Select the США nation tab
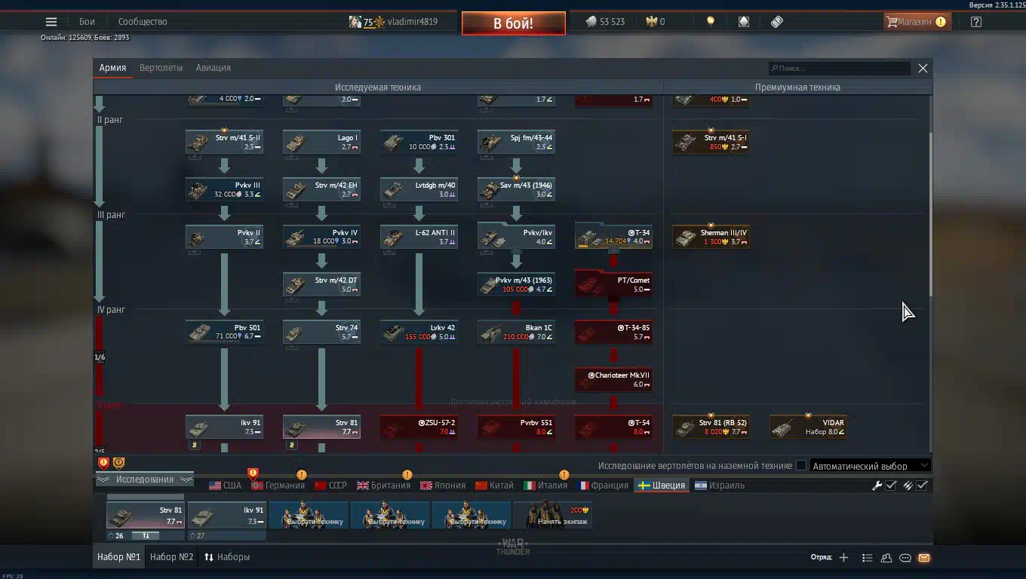Image resolution: width=1026 pixels, height=579 pixels. click(x=225, y=486)
